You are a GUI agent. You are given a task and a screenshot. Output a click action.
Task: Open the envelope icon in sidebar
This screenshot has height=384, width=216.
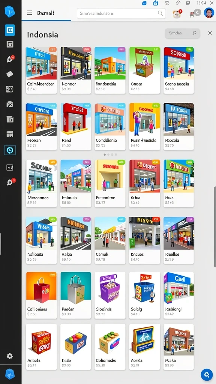10,104
